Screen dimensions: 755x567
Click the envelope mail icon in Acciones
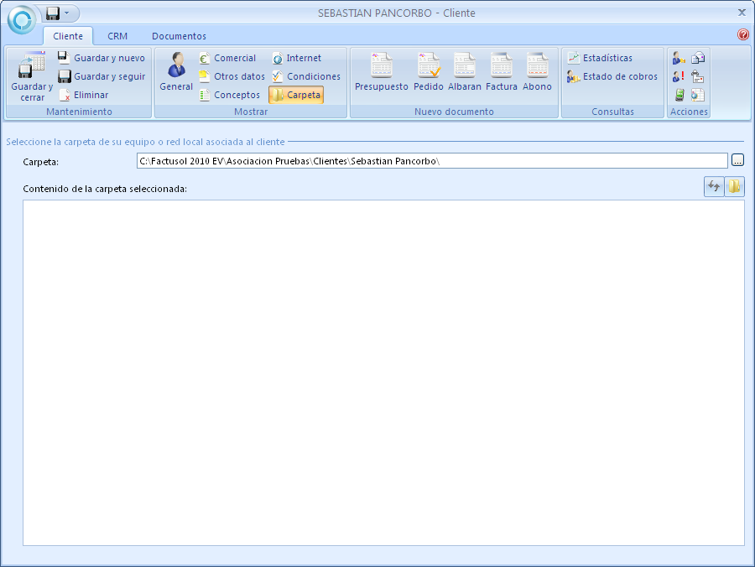pos(698,58)
